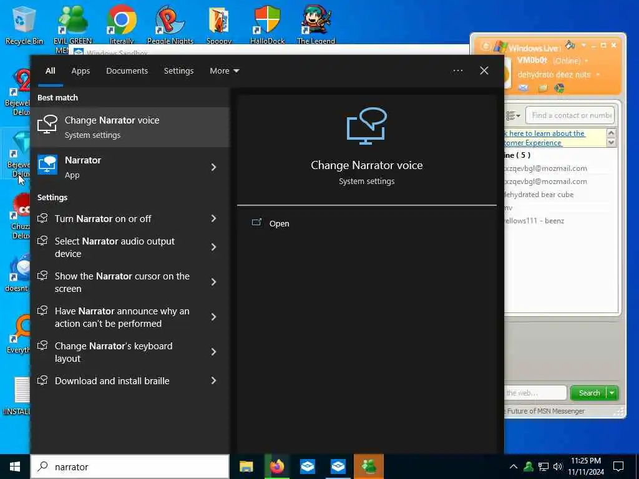This screenshot has width=639, height=479.
Task: Open Recycle Bin on desktop
Action: (24, 24)
